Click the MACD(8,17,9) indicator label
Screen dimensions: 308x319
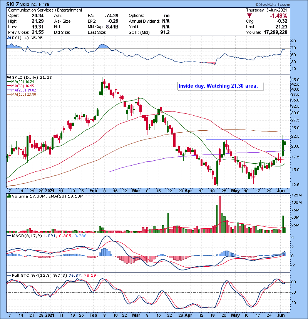pos(27,236)
